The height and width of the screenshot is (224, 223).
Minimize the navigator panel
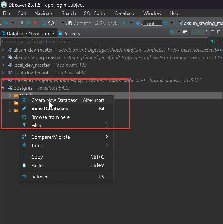point(212,31)
